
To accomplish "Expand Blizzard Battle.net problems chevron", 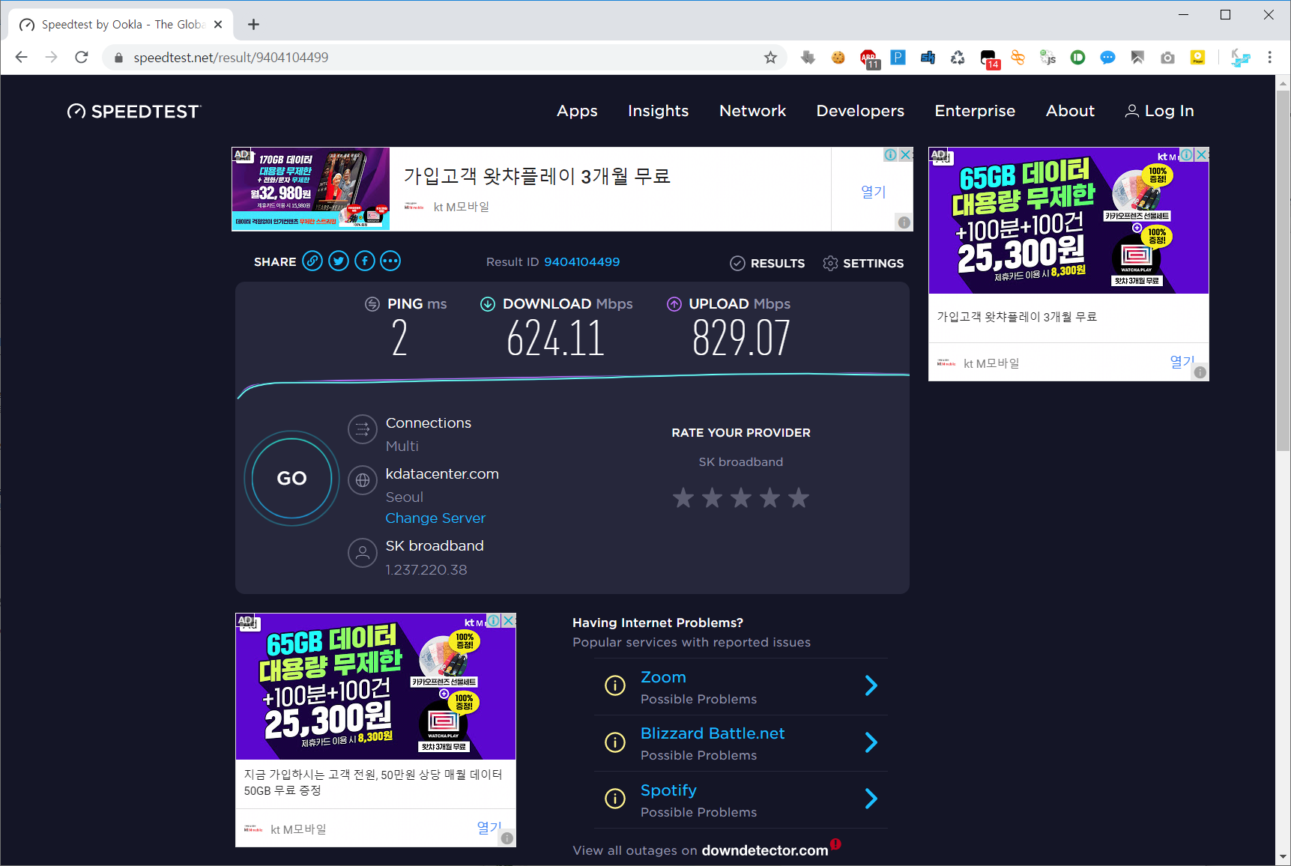I will click(871, 742).
